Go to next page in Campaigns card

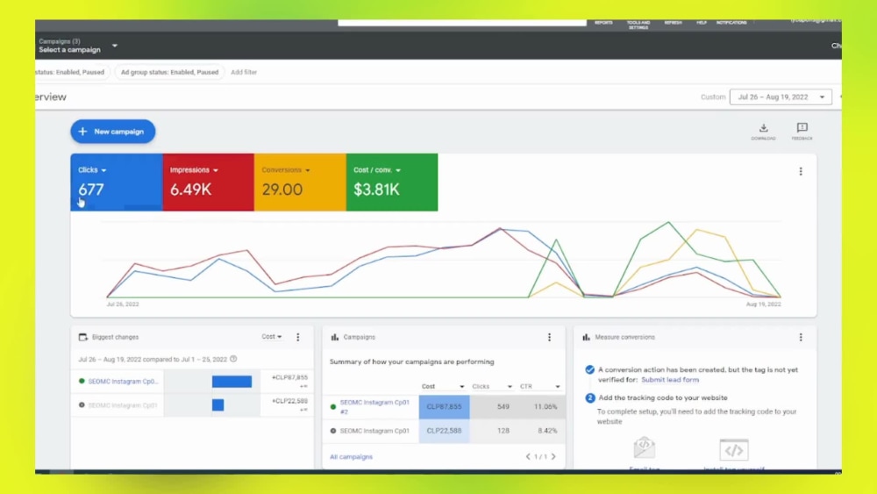tap(553, 456)
